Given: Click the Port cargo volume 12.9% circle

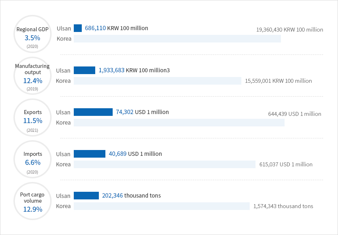Looking at the screenshot, I should (x=33, y=201).
